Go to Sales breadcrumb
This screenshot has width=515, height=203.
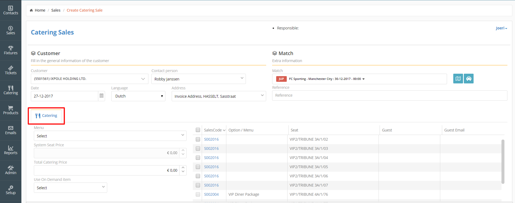[x=56, y=10]
